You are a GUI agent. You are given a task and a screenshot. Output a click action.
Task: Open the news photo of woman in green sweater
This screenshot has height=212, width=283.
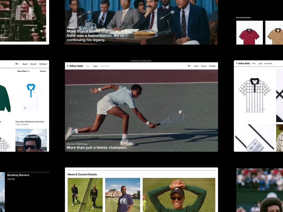click(x=179, y=195)
